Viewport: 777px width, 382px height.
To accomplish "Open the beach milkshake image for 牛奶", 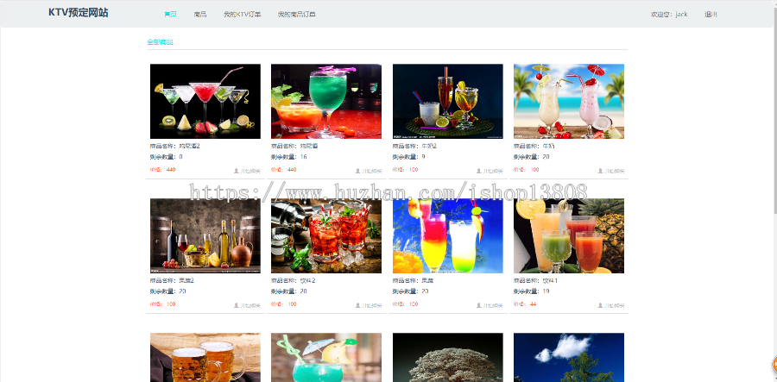I will 569,102.
